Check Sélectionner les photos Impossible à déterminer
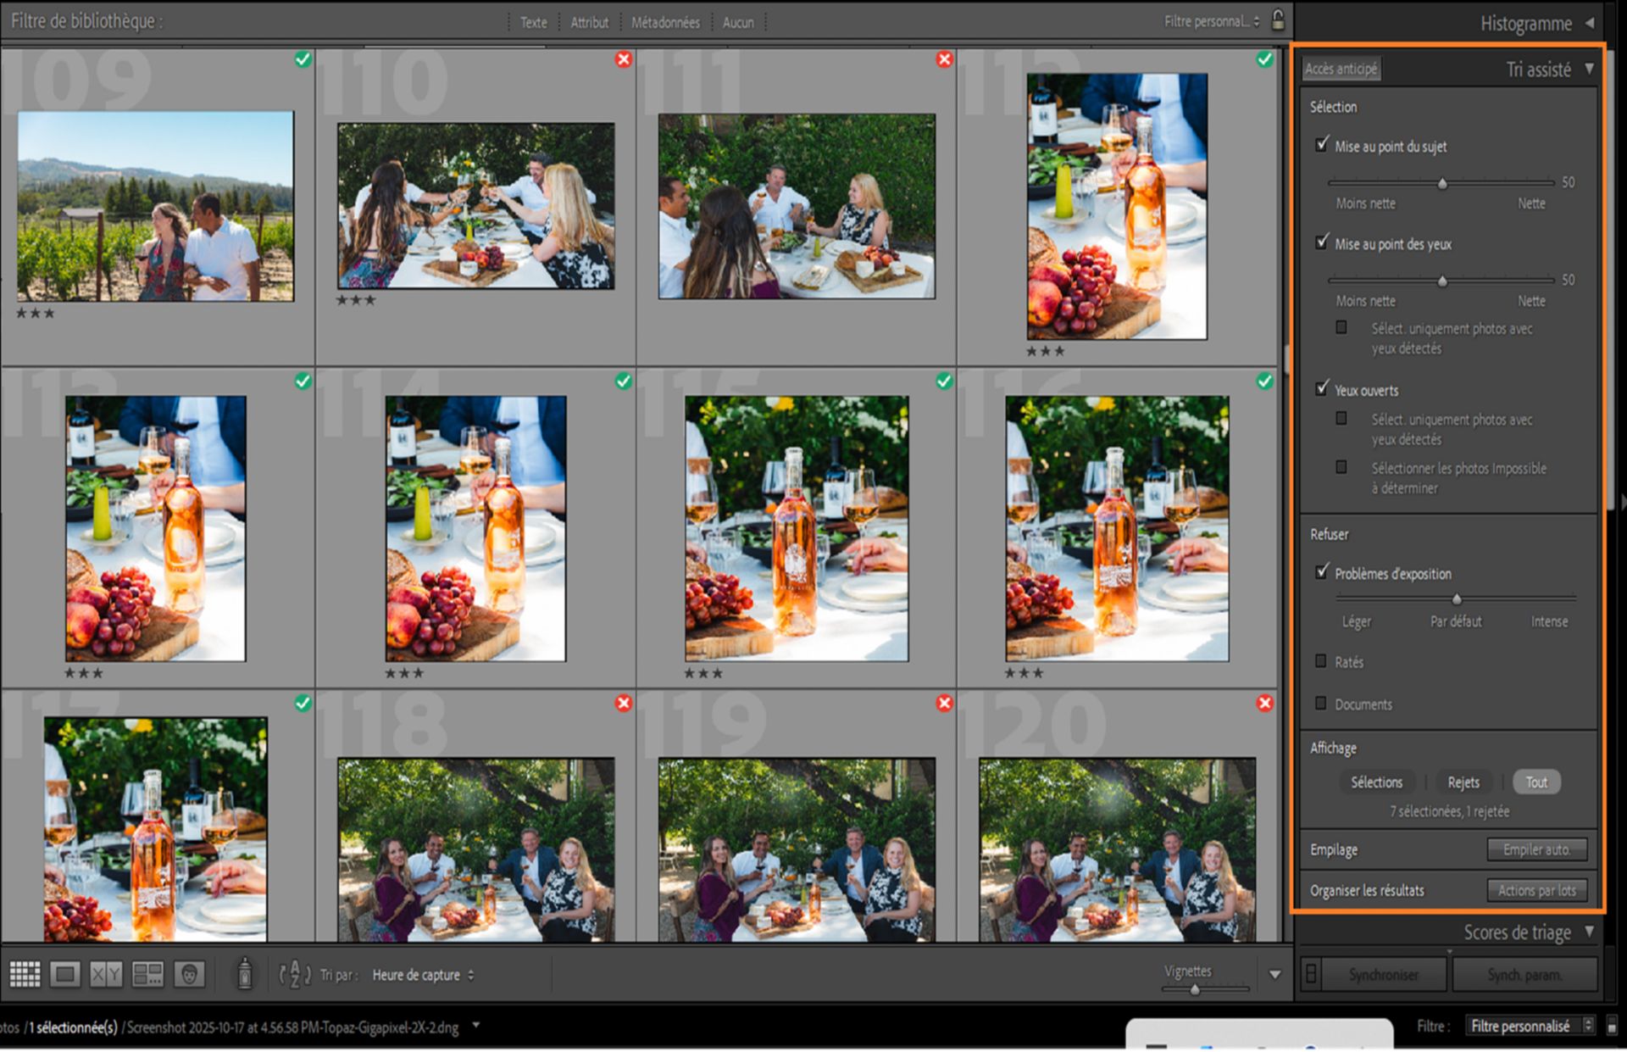This screenshot has height=1052, width=1627. click(x=1341, y=467)
